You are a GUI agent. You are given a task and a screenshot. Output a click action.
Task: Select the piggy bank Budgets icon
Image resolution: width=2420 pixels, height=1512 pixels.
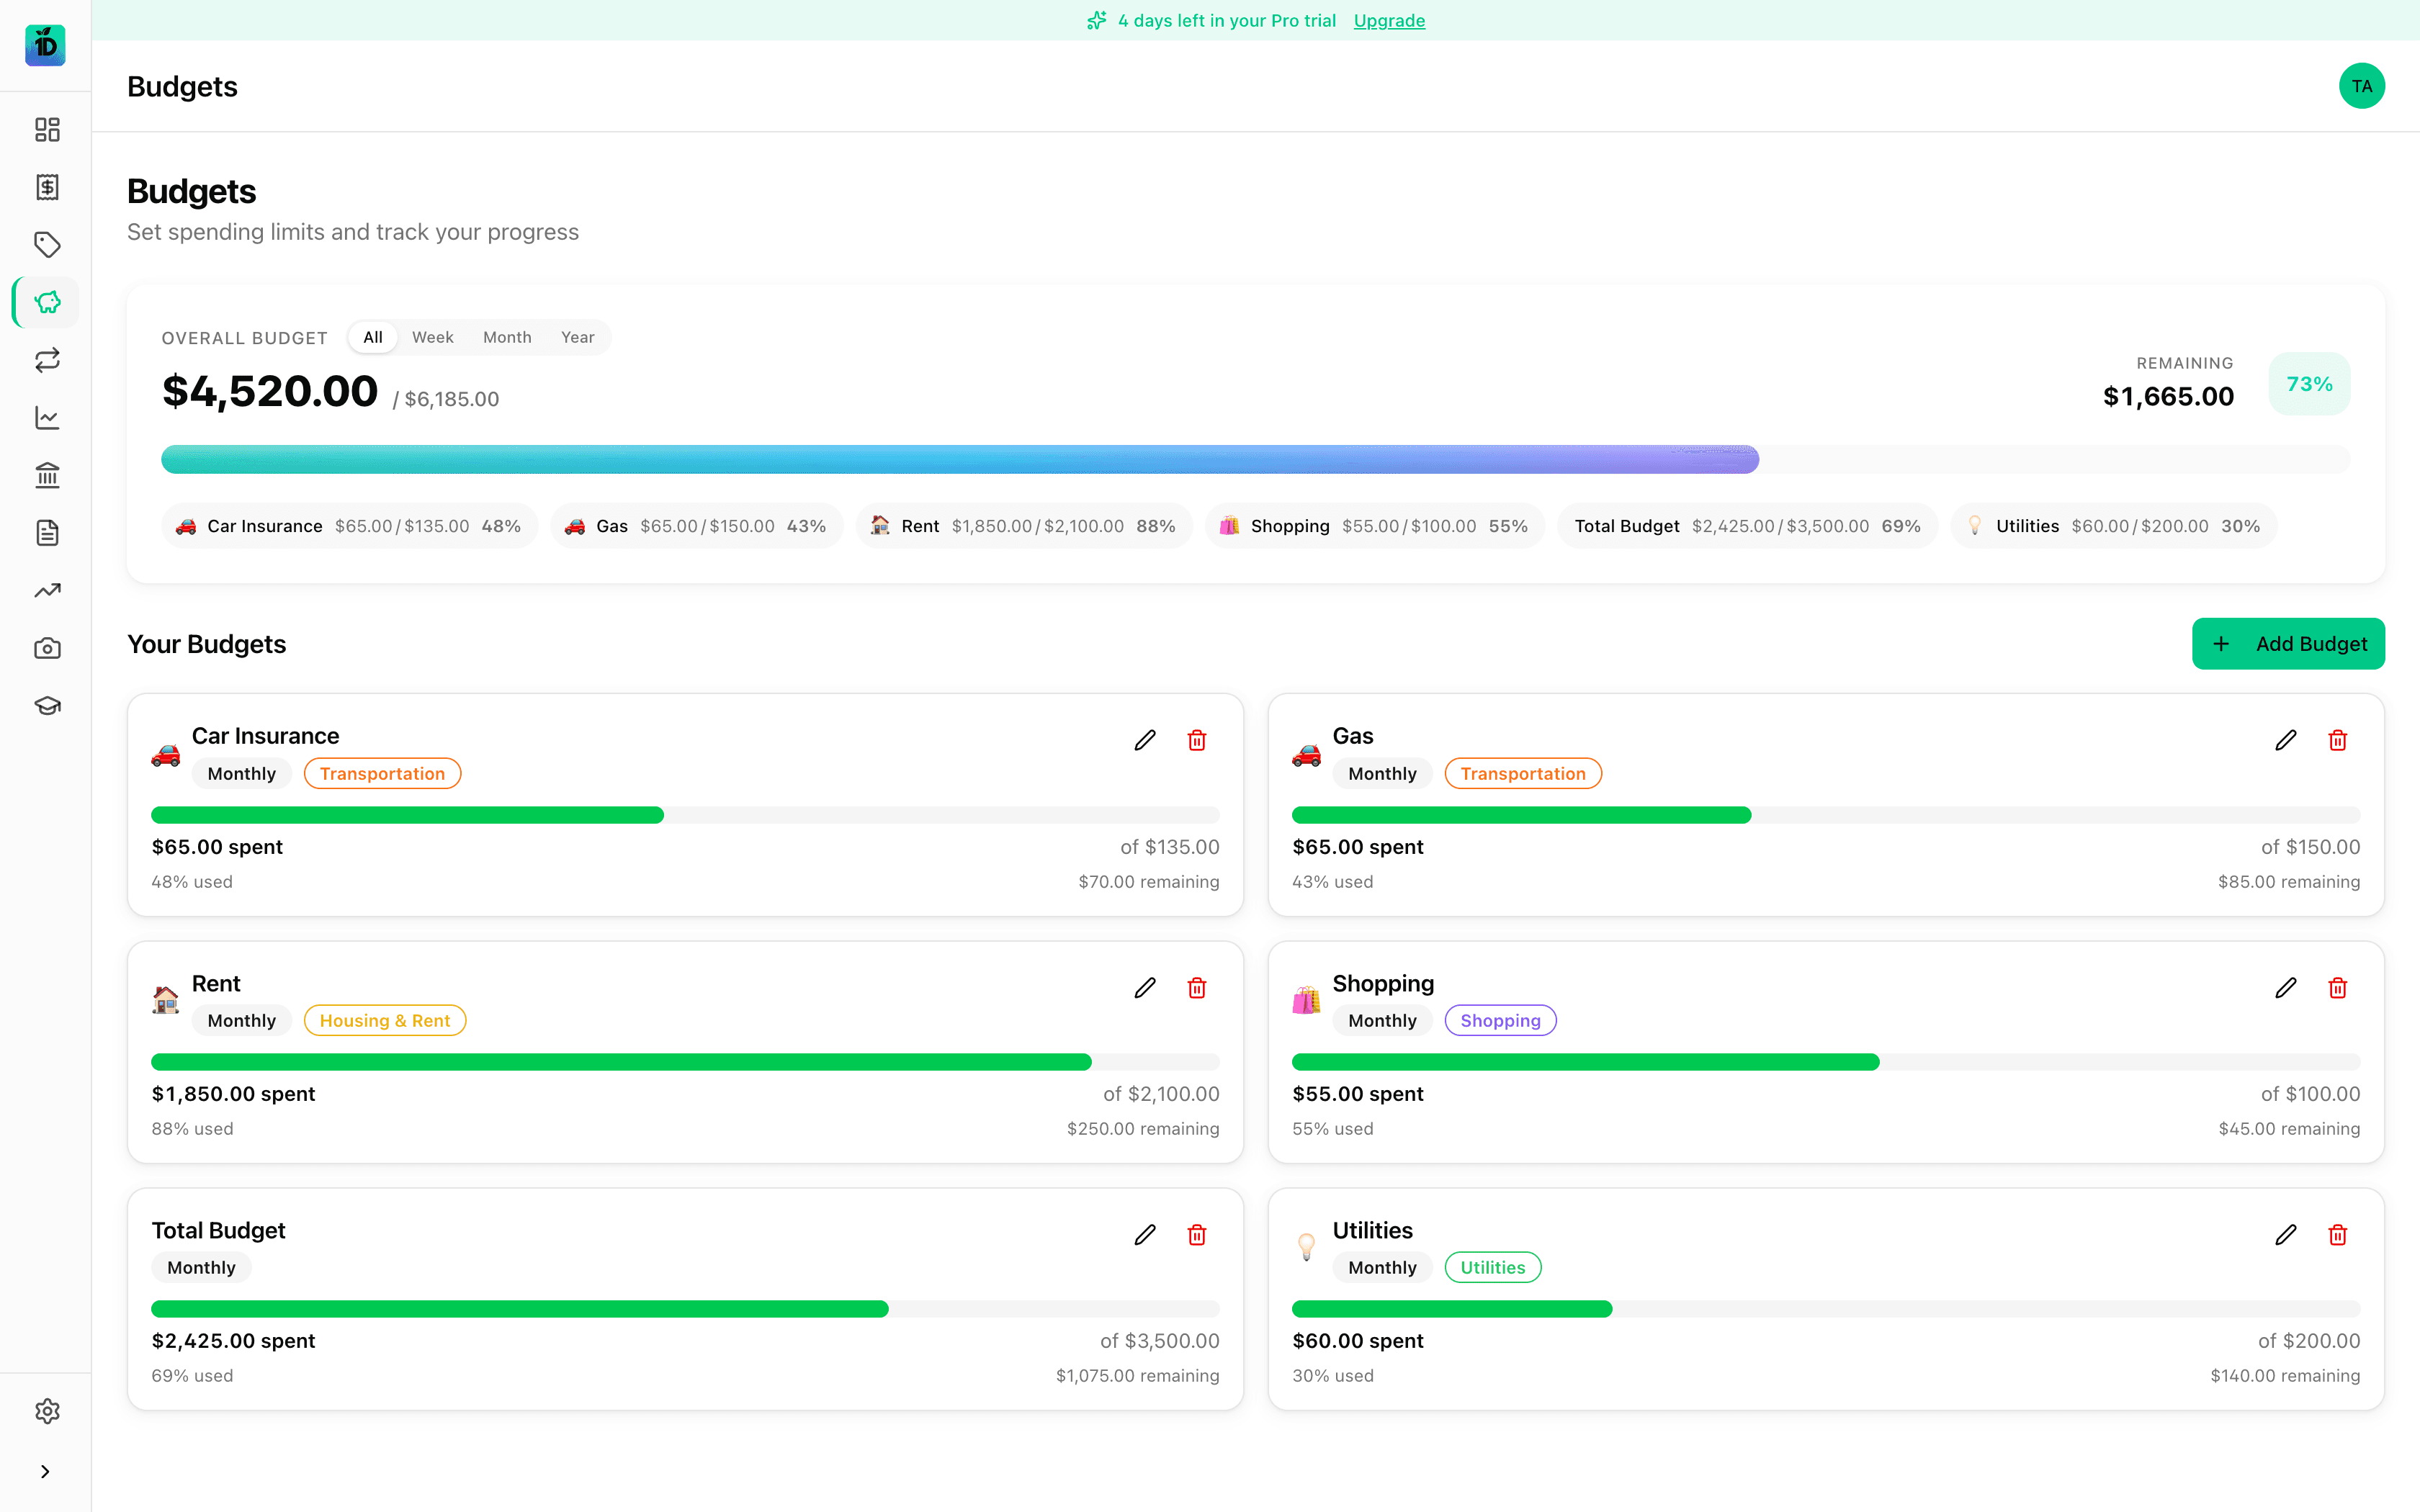click(46, 302)
